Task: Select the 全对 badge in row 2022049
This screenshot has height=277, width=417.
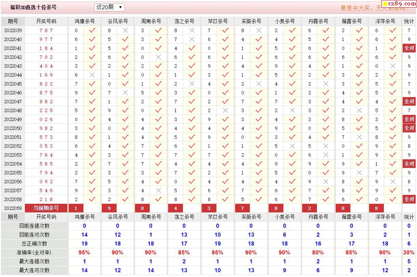Action: click(409, 119)
